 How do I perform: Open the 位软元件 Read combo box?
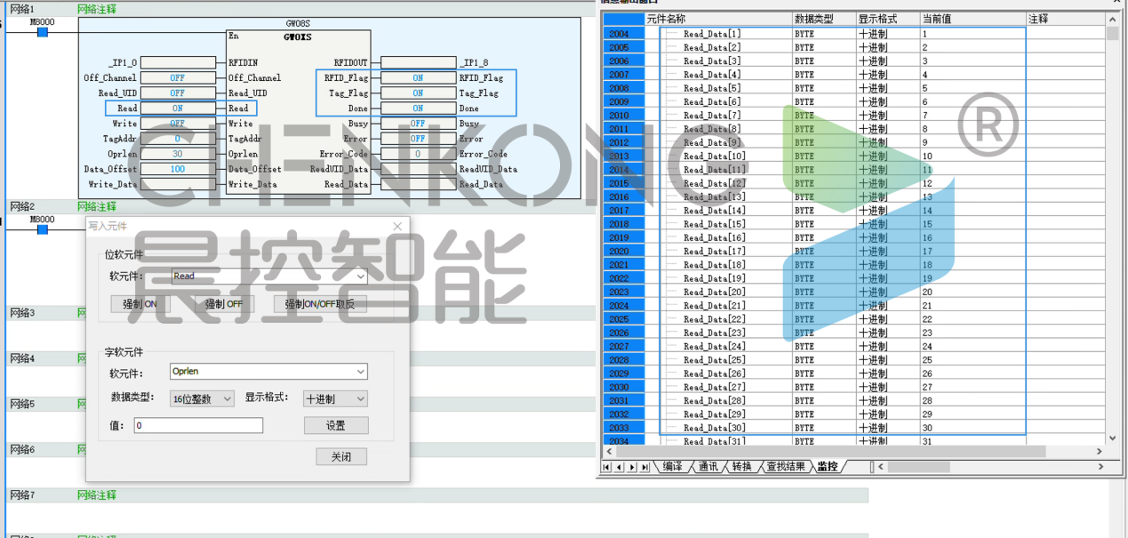(269, 277)
